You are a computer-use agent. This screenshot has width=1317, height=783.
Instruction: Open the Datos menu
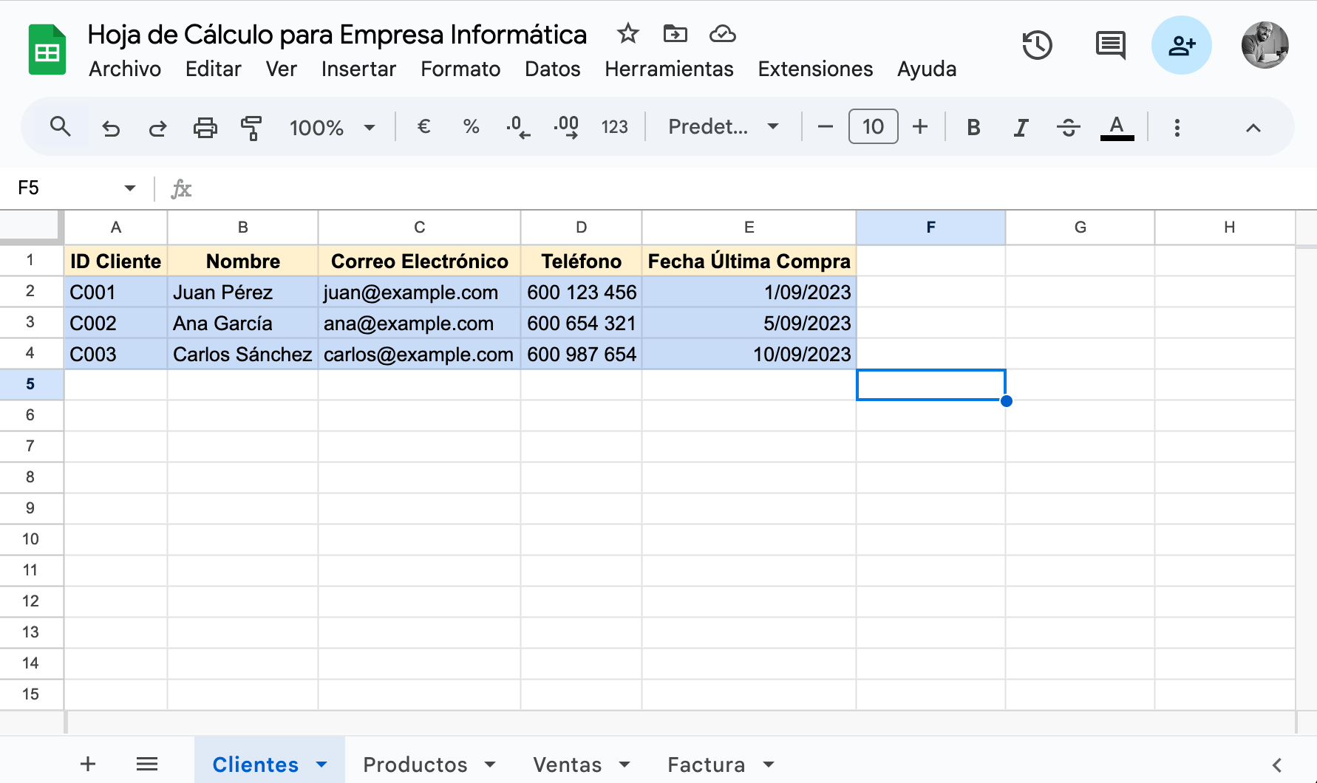[x=552, y=69]
